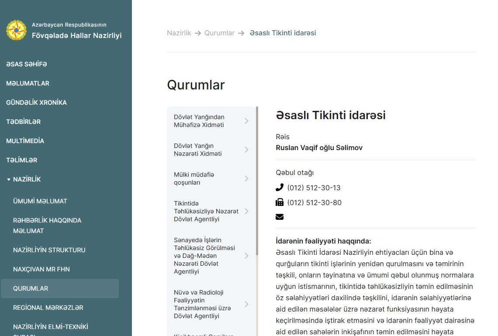This screenshot has height=336, width=498.
Task: Click the fax machine icon
Action: pyautogui.click(x=280, y=202)
